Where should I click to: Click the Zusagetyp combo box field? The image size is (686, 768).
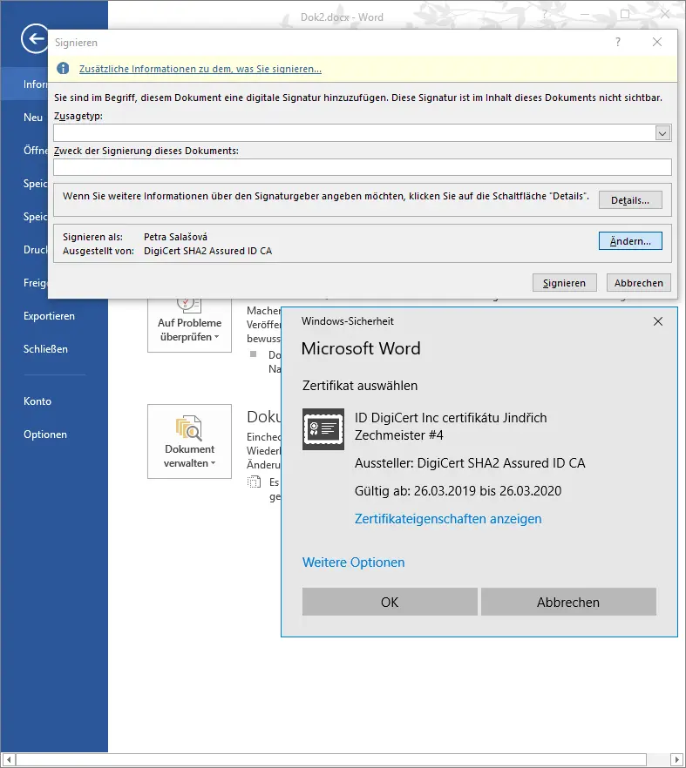tap(363, 133)
